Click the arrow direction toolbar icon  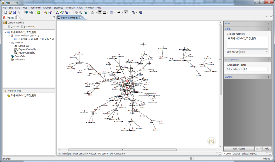tap(119, 12)
